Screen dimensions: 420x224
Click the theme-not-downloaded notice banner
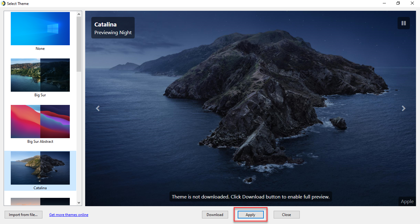[x=250, y=197]
